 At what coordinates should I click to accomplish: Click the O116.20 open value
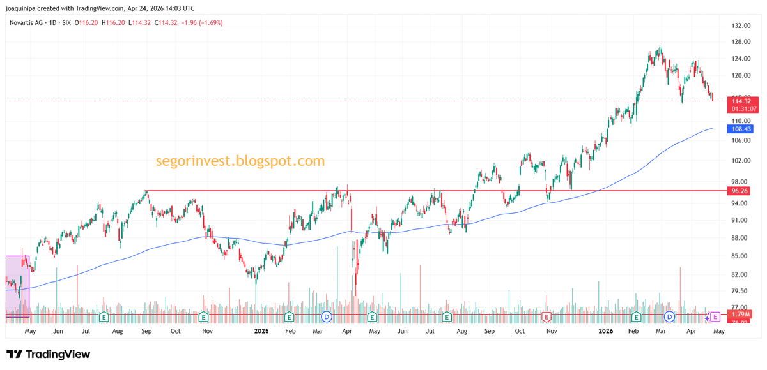tap(86, 22)
